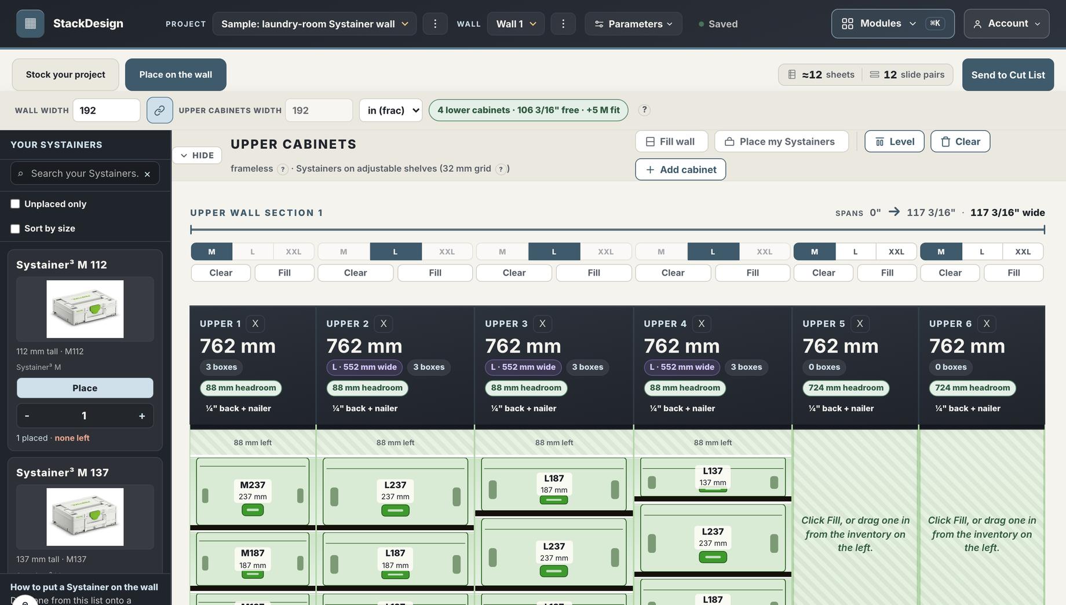Image resolution: width=1066 pixels, height=605 pixels.
Task: Enable the Sort by size checkbox
Action: pos(15,229)
